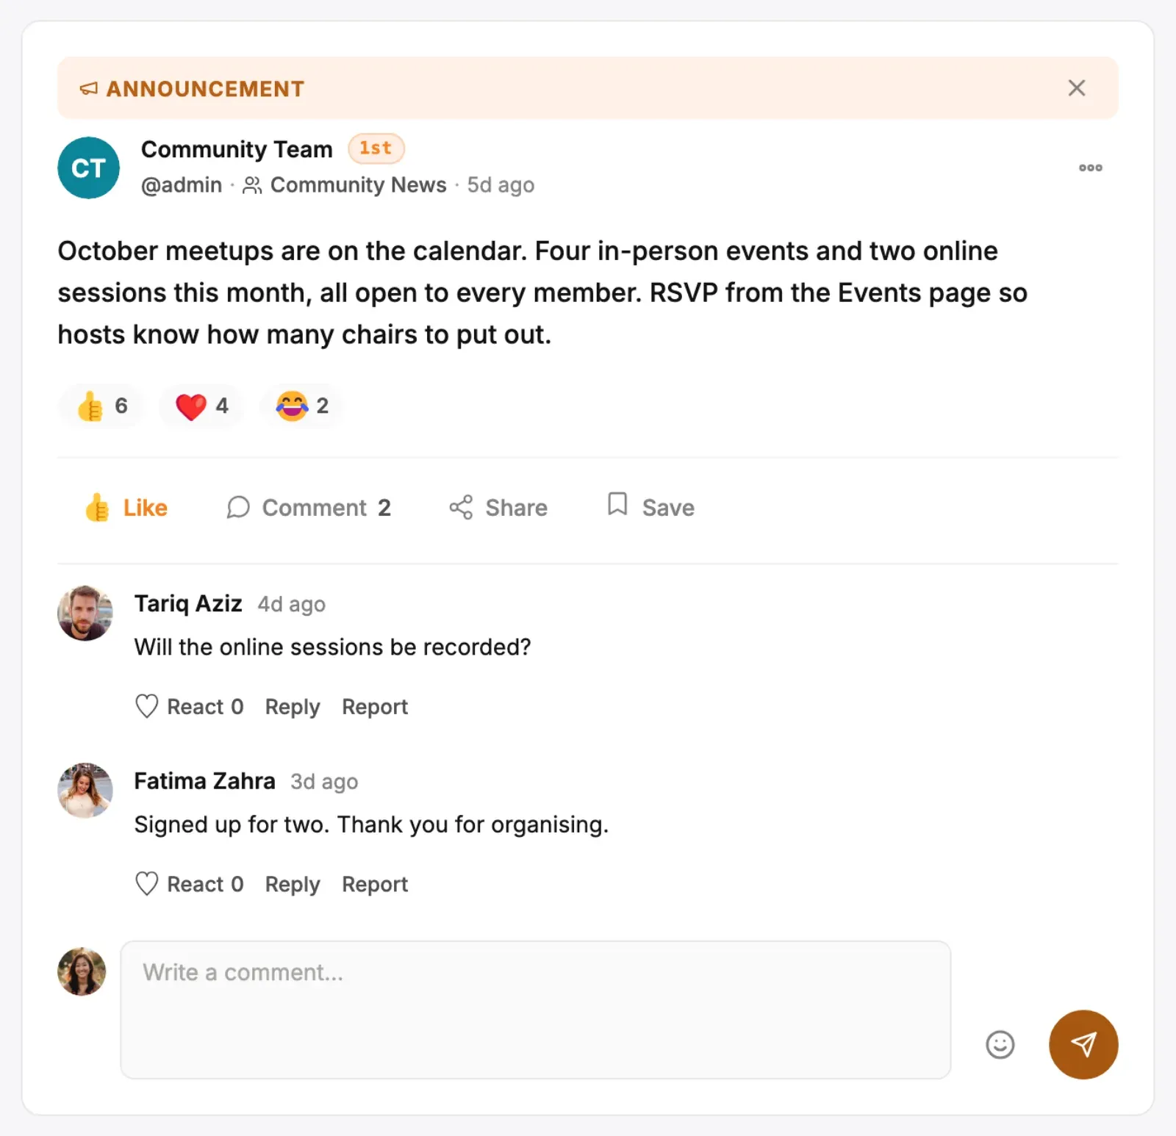The width and height of the screenshot is (1176, 1136).
Task: Report Tariq Aziz's comment
Action: click(375, 706)
